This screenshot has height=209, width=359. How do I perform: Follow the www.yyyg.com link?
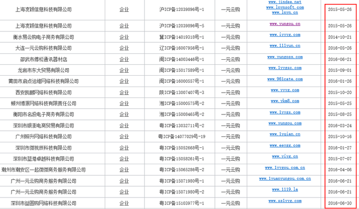[285, 90]
